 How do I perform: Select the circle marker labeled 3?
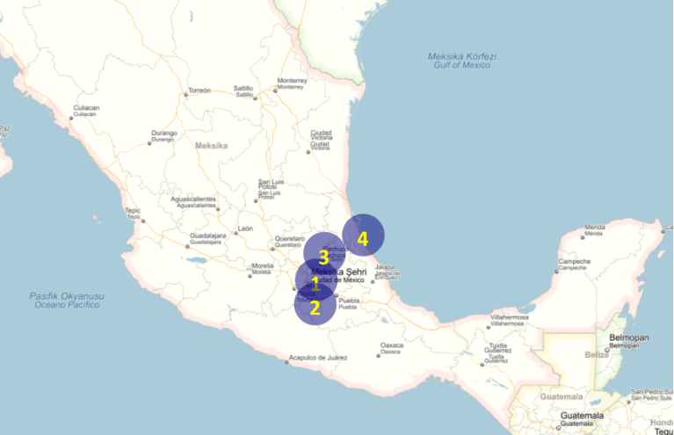[323, 254]
